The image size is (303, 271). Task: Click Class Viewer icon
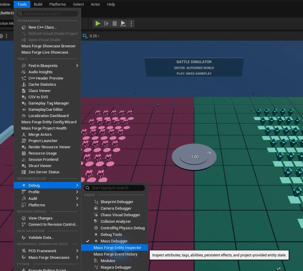[23, 91]
